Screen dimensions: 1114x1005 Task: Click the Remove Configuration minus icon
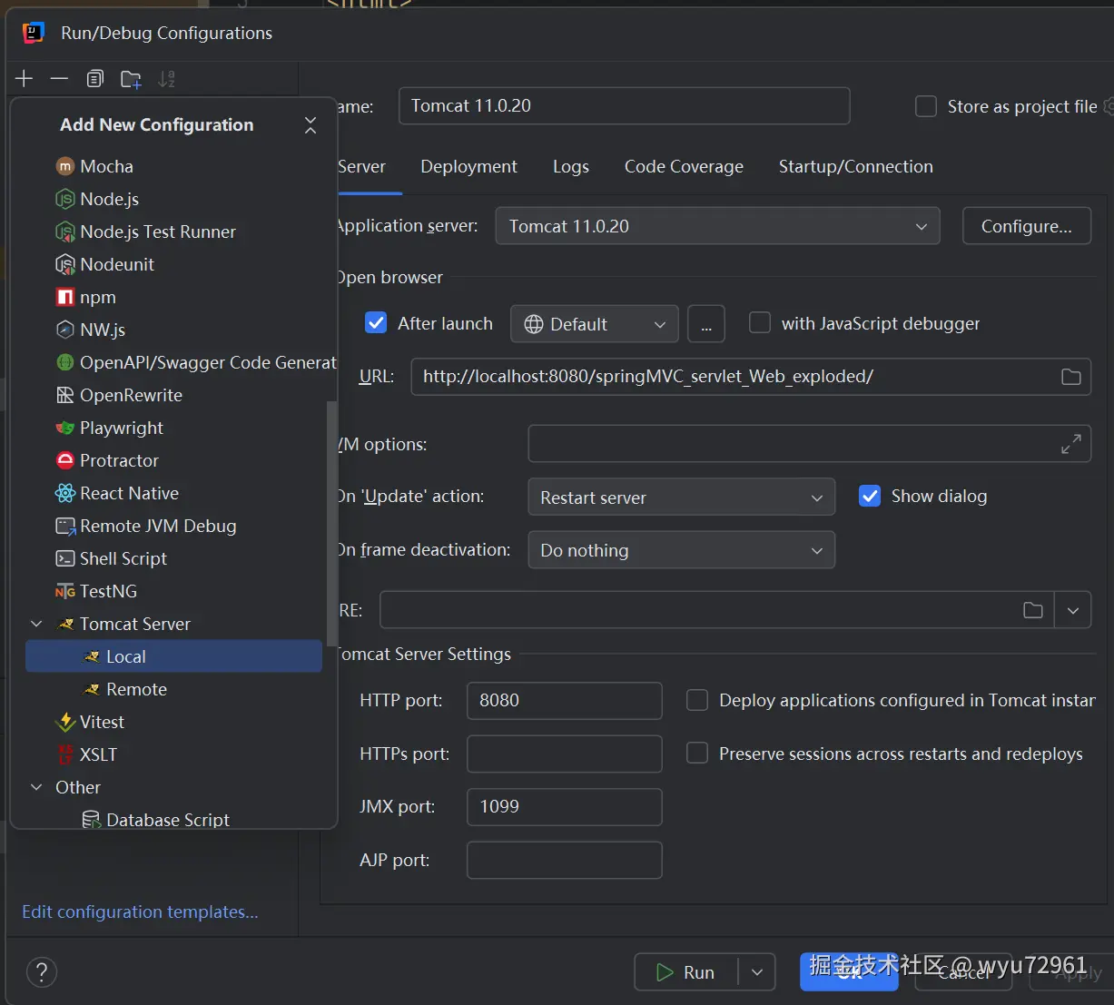(60, 79)
